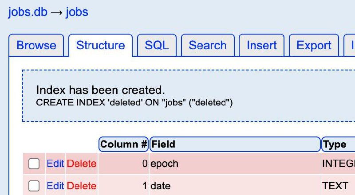Image resolution: width=355 pixels, height=195 pixels.
Task: Click the TEXT type cell of date
Action: [335, 186]
